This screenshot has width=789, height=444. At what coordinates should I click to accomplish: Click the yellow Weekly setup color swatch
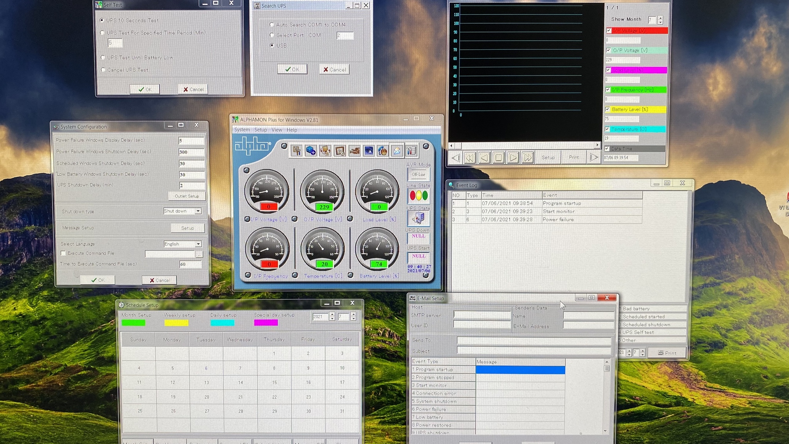tap(176, 323)
